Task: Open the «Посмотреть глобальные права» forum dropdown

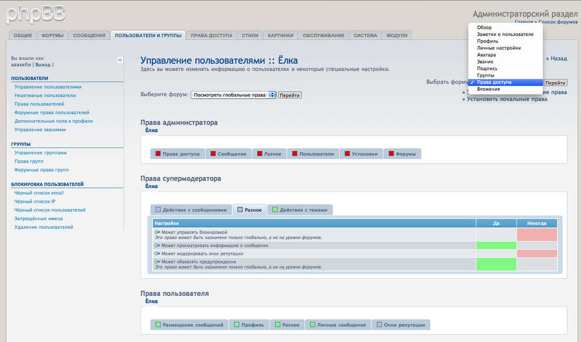Action: (x=233, y=95)
